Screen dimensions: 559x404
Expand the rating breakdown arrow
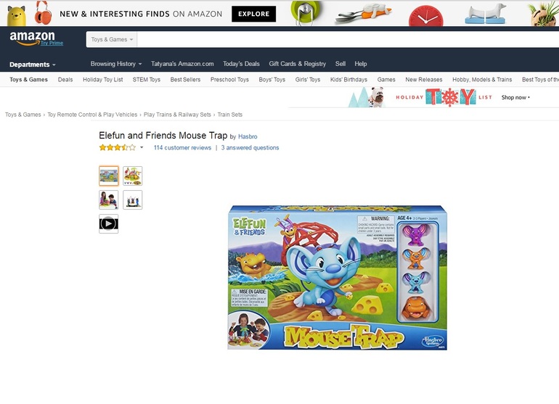142,147
